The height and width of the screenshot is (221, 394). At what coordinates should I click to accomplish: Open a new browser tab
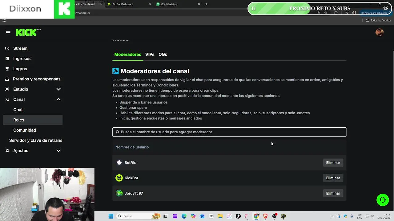tap(206, 4)
